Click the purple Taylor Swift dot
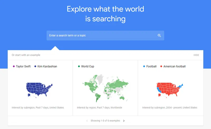 (14, 66)
